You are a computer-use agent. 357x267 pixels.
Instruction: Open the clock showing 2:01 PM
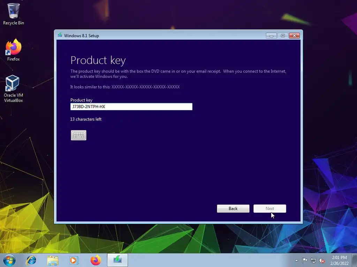pyautogui.click(x=340, y=260)
